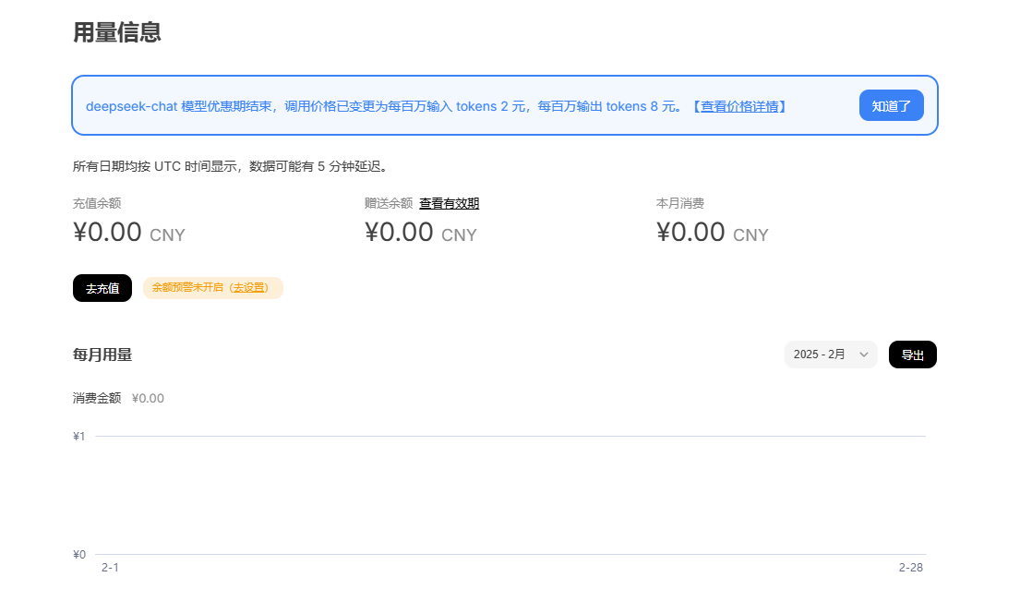
Task: Click the 余额预警未开启 warning badge
Action: tap(189, 288)
